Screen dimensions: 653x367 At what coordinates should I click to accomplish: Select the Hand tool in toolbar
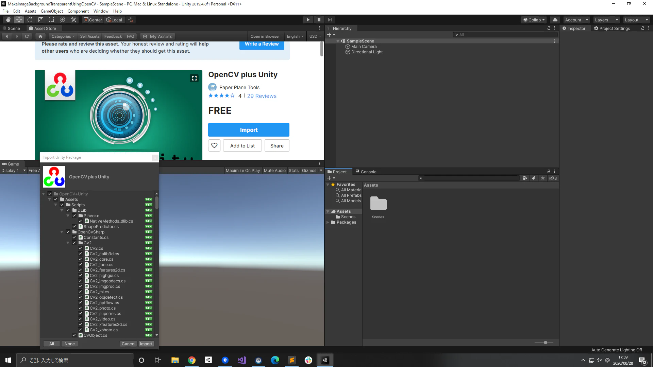8,20
